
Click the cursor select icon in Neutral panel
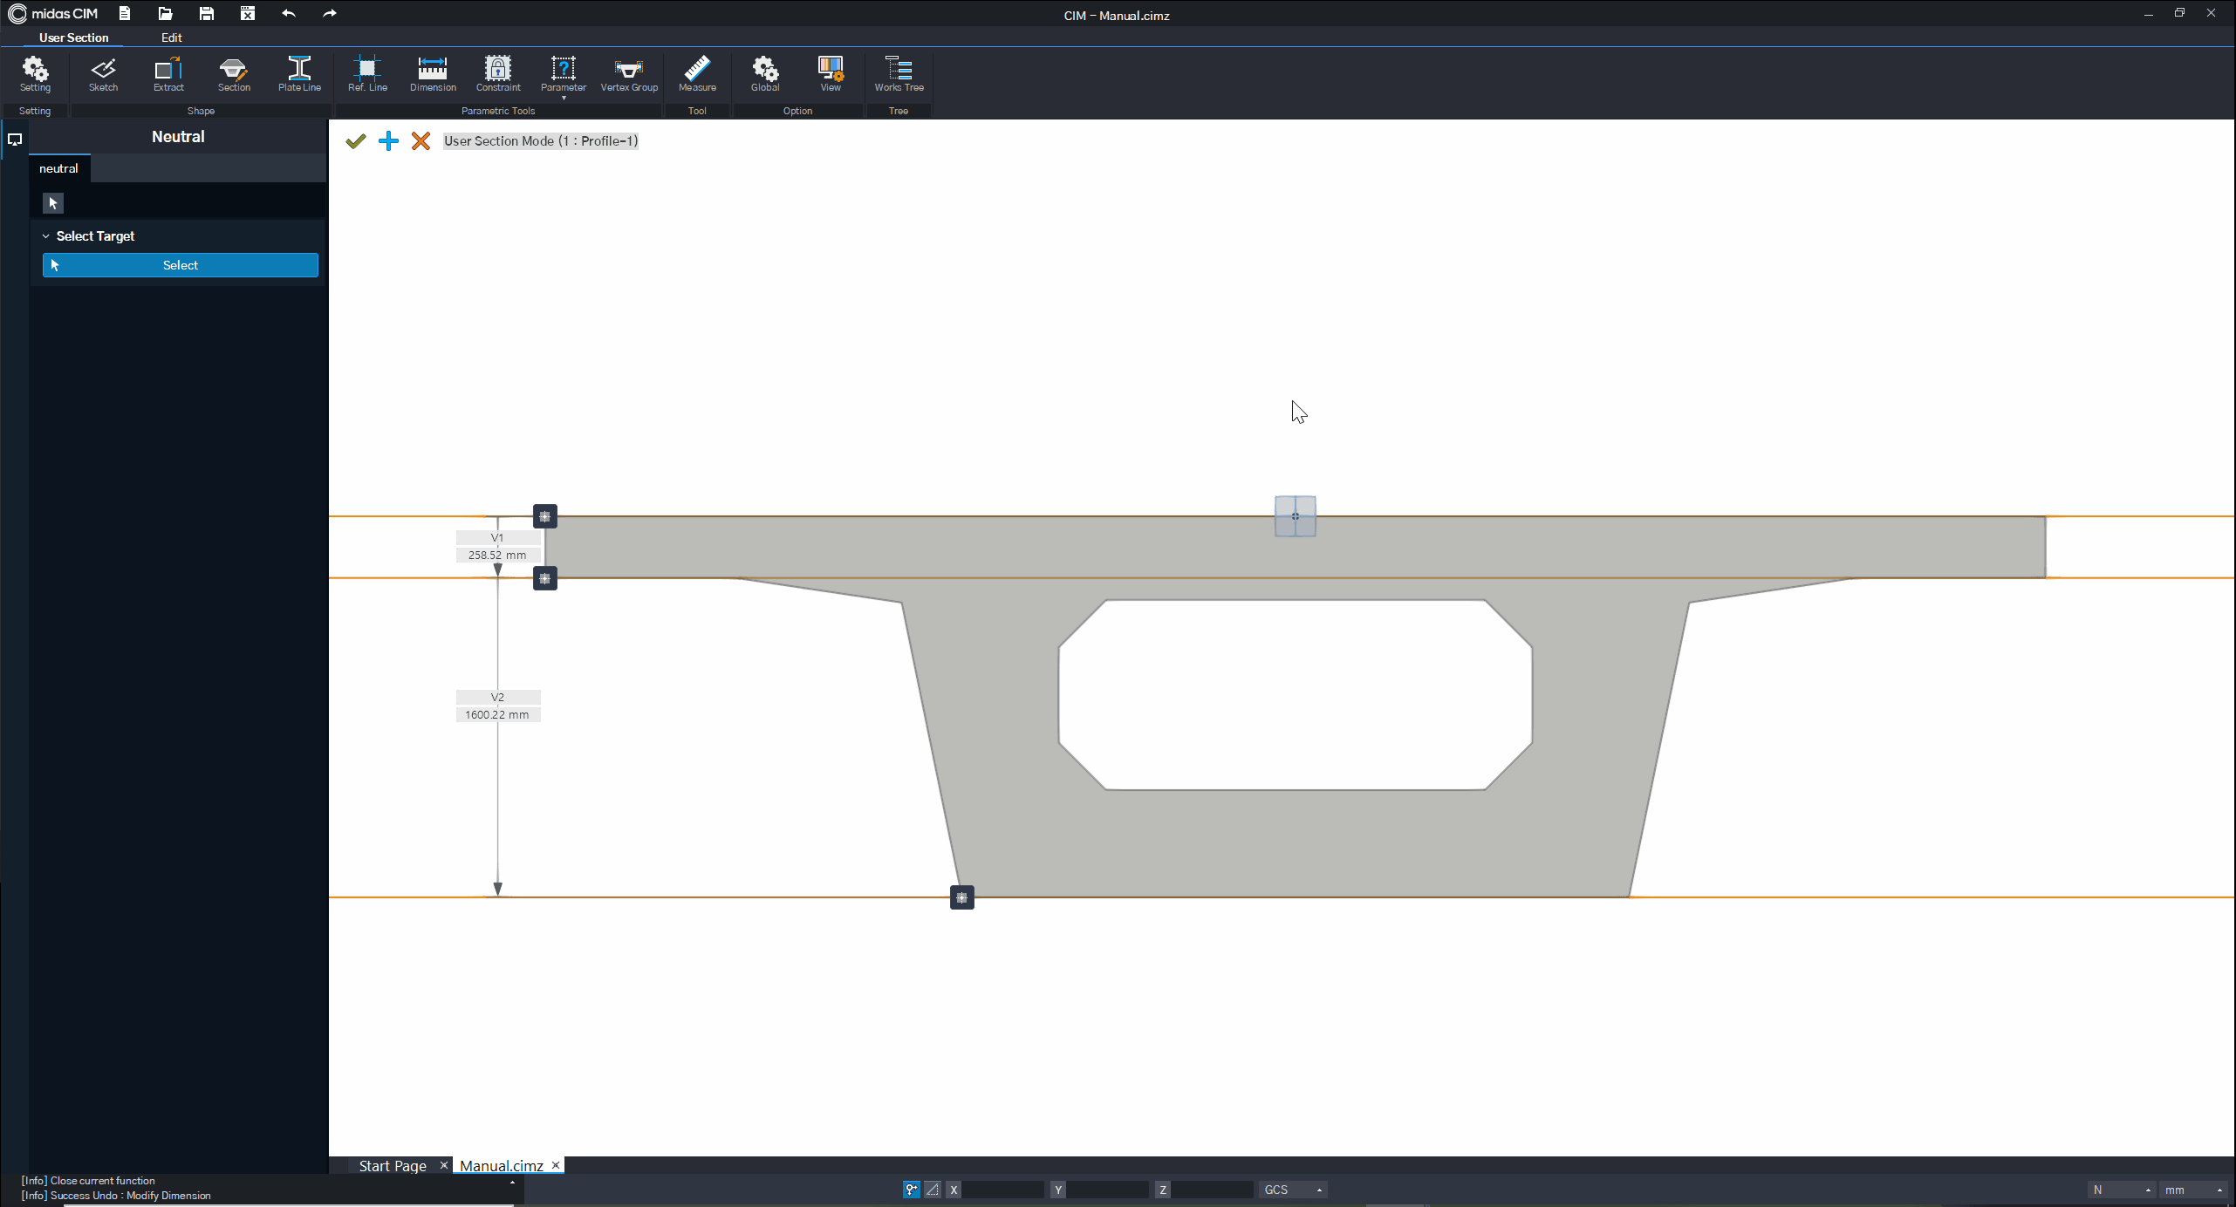pyautogui.click(x=53, y=203)
